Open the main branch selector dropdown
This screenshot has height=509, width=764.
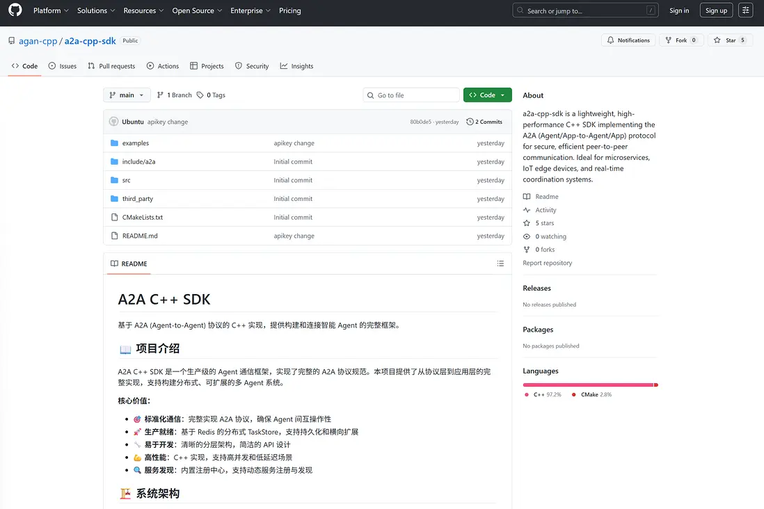click(127, 95)
